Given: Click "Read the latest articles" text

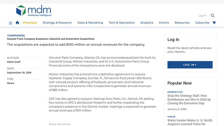Looking at the screenshot, I should 189,50.
